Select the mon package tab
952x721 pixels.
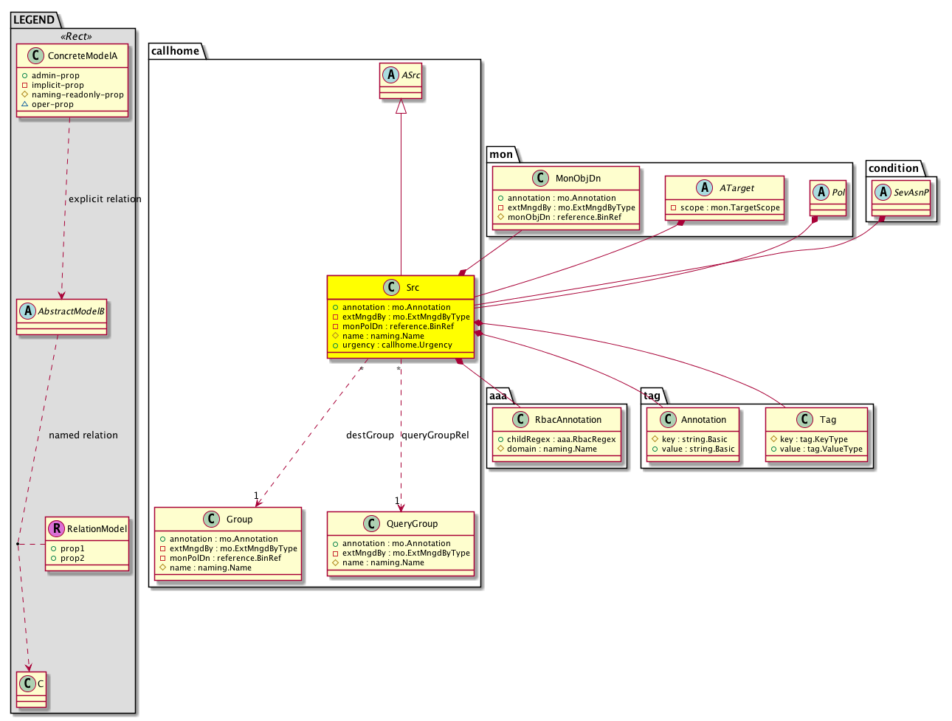click(501, 154)
